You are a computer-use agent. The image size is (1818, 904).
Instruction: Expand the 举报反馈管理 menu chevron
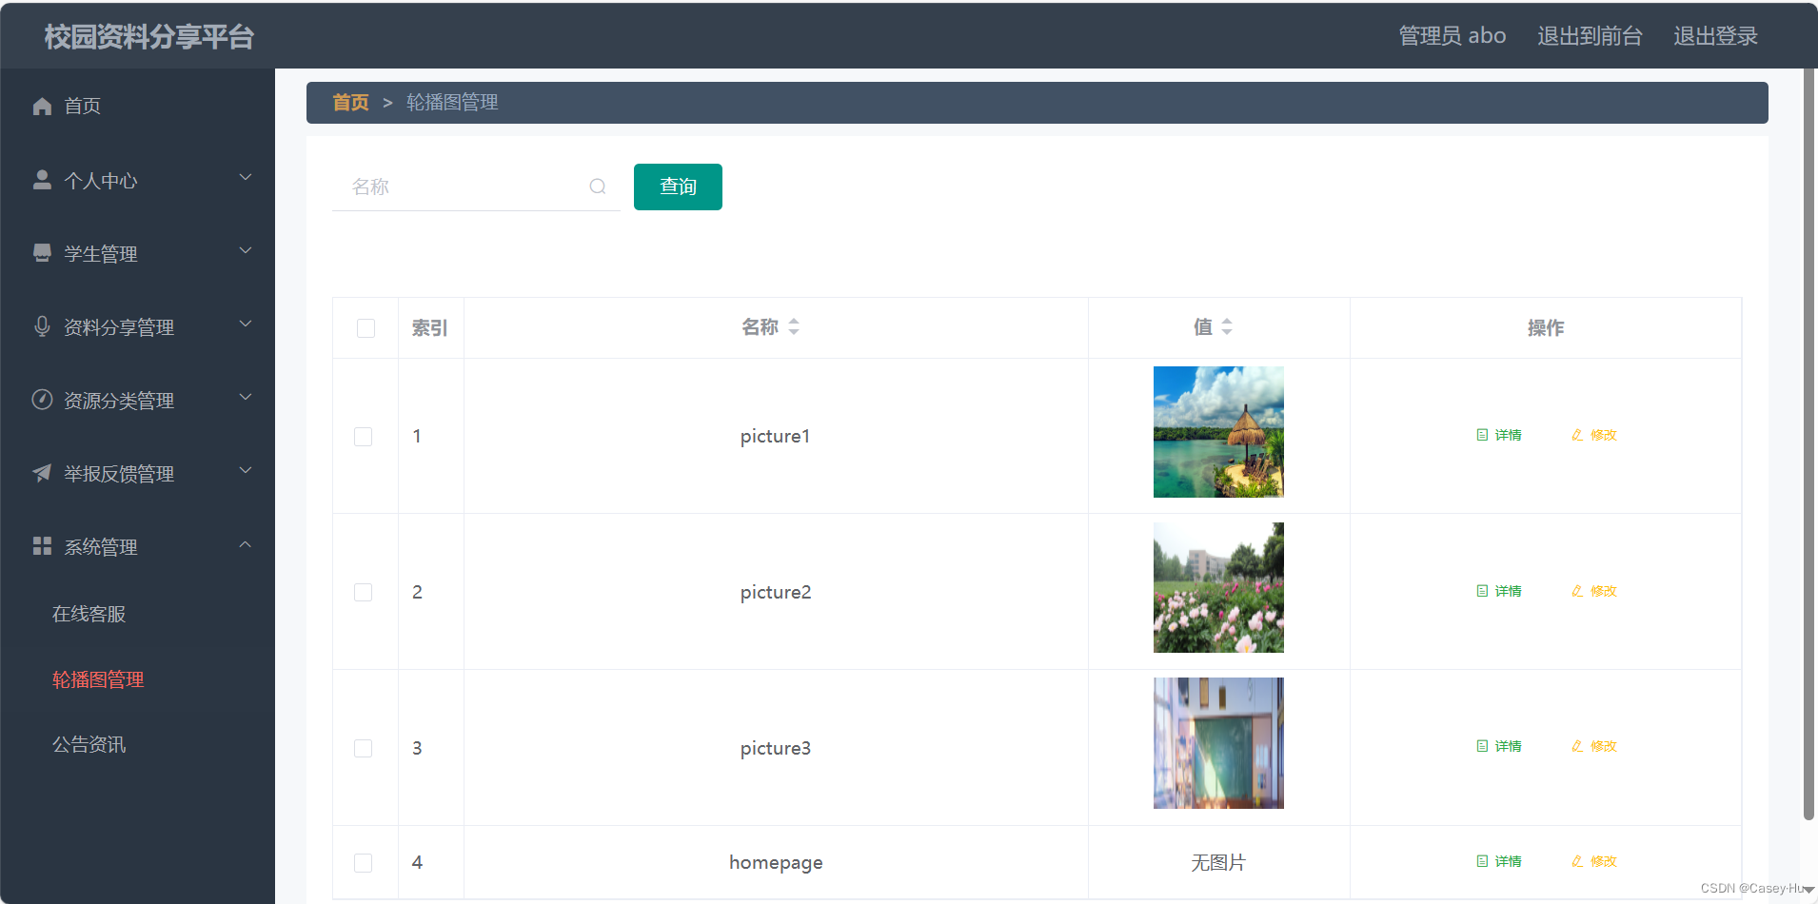pyautogui.click(x=246, y=470)
